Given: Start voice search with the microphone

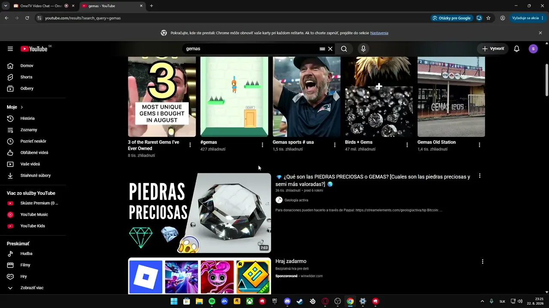Looking at the screenshot, I should tap(363, 49).
